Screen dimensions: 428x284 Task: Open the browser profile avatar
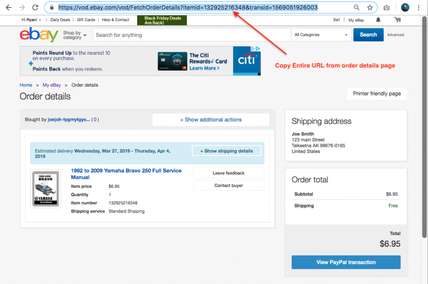[405, 8]
